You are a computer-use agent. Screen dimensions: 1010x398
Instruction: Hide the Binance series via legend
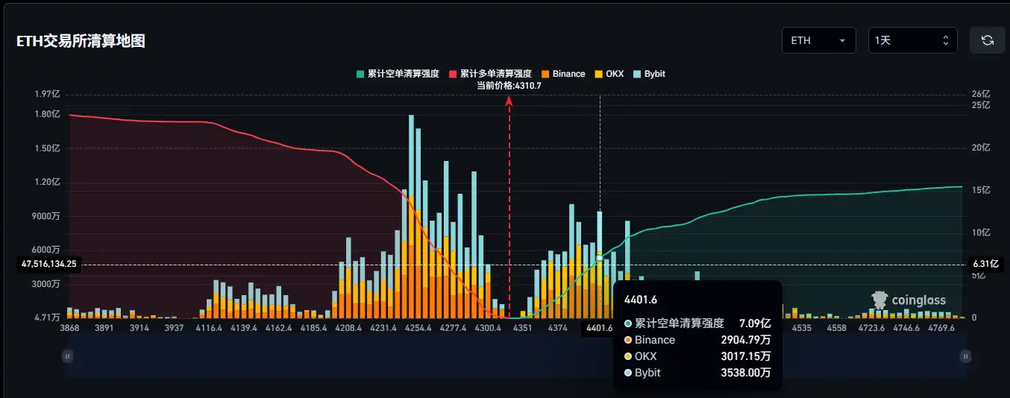coord(563,74)
